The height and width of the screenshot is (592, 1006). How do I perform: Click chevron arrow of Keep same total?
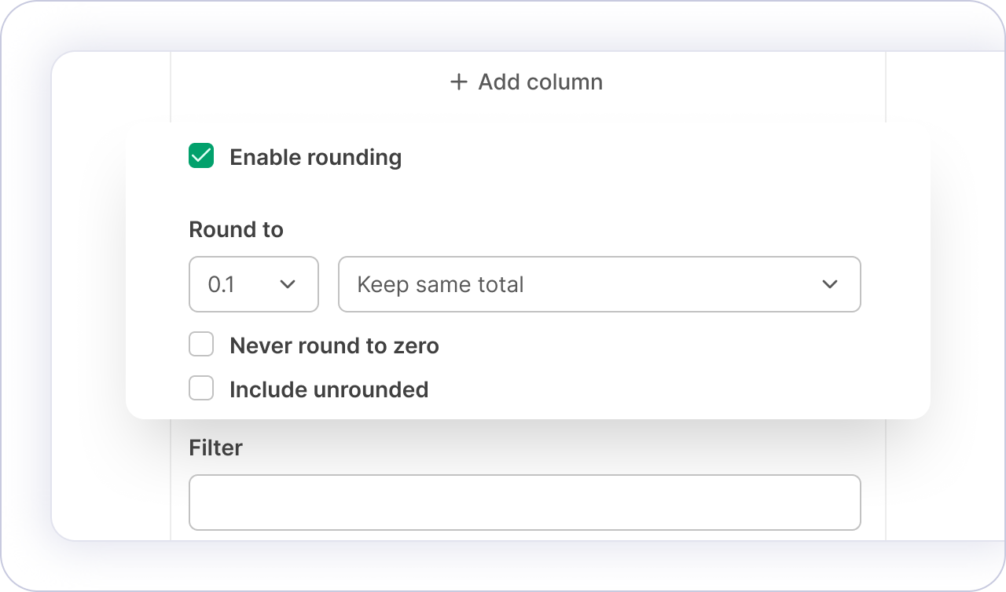pos(830,284)
